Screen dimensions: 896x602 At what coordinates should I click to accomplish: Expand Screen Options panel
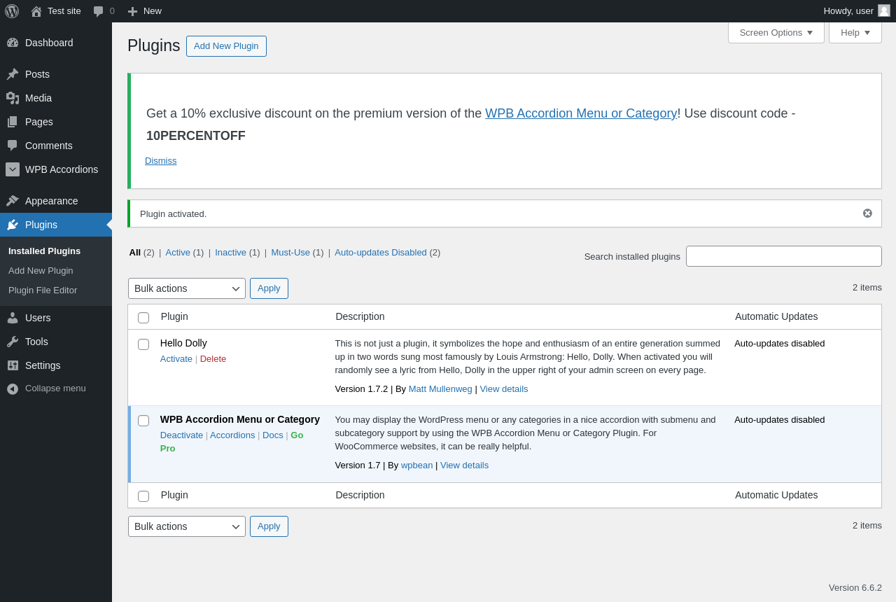point(776,32)
